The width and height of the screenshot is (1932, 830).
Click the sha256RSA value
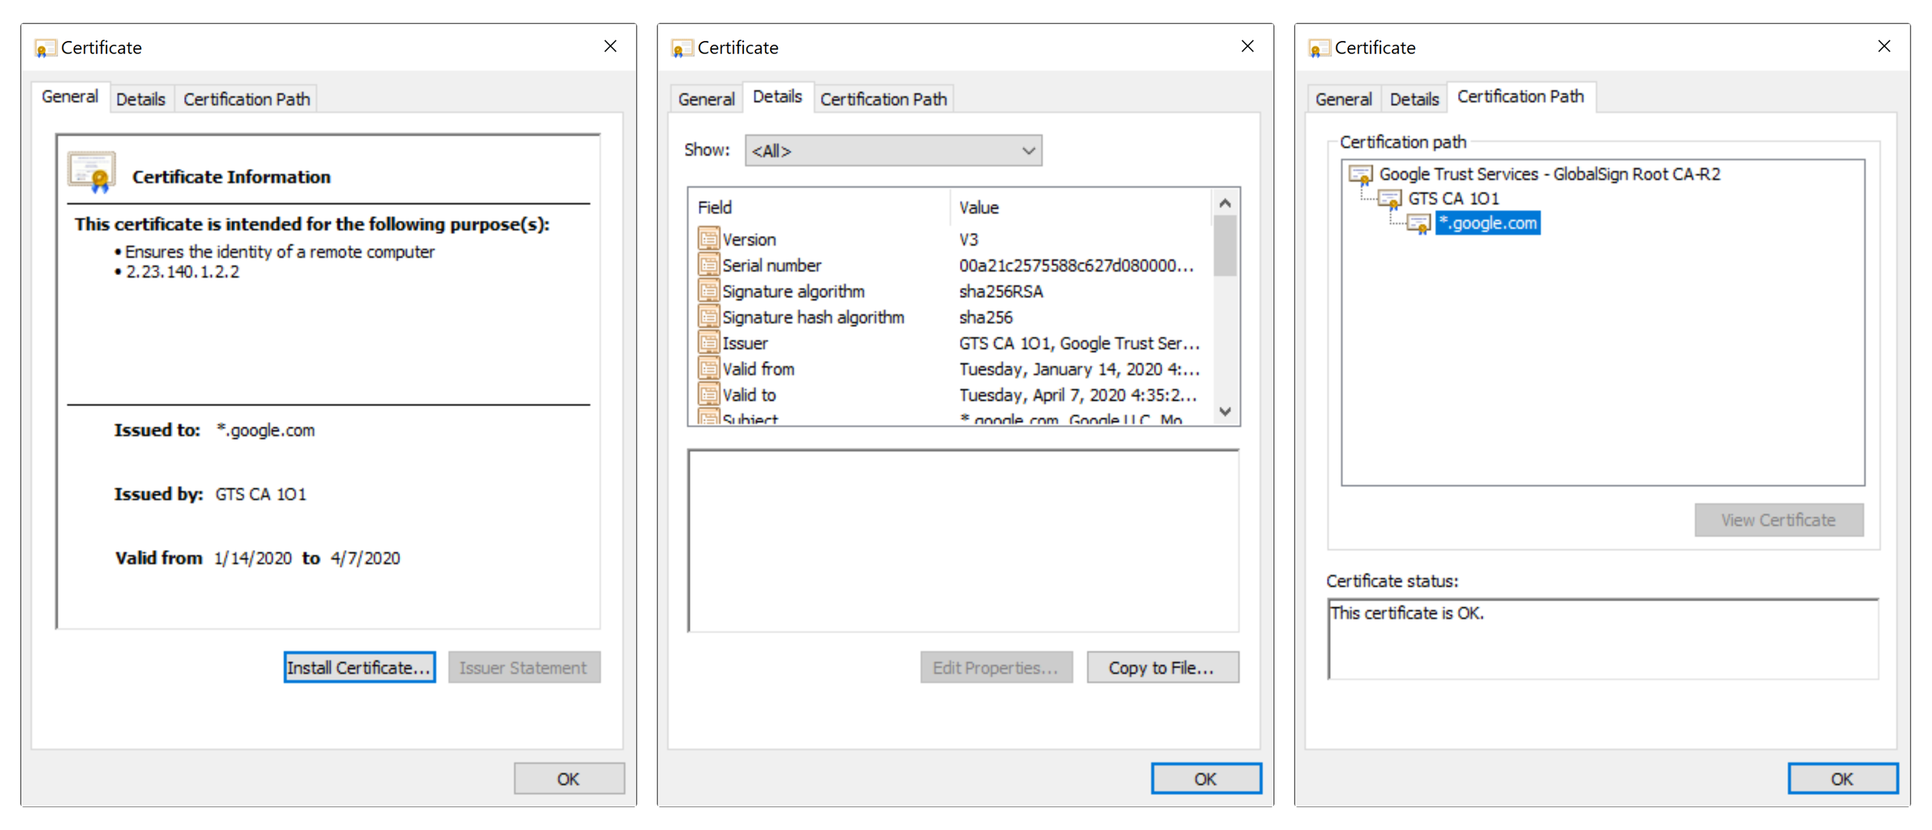[x=1001, y=291]
